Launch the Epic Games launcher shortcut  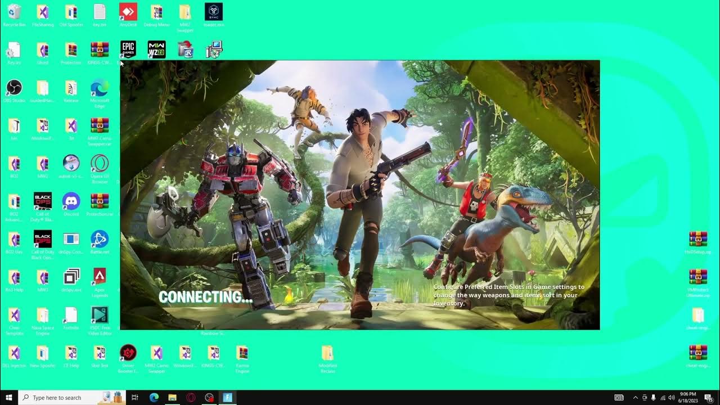coord(128,49)
